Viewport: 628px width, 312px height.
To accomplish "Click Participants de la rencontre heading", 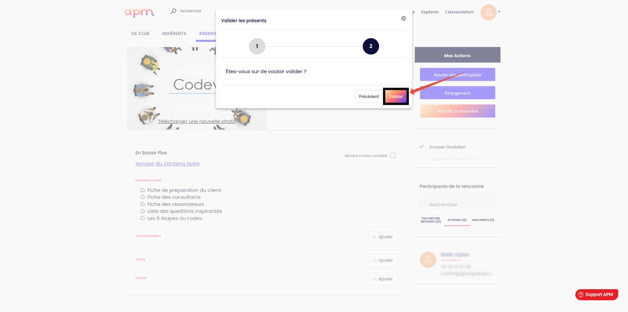I will tap(452, 186).
